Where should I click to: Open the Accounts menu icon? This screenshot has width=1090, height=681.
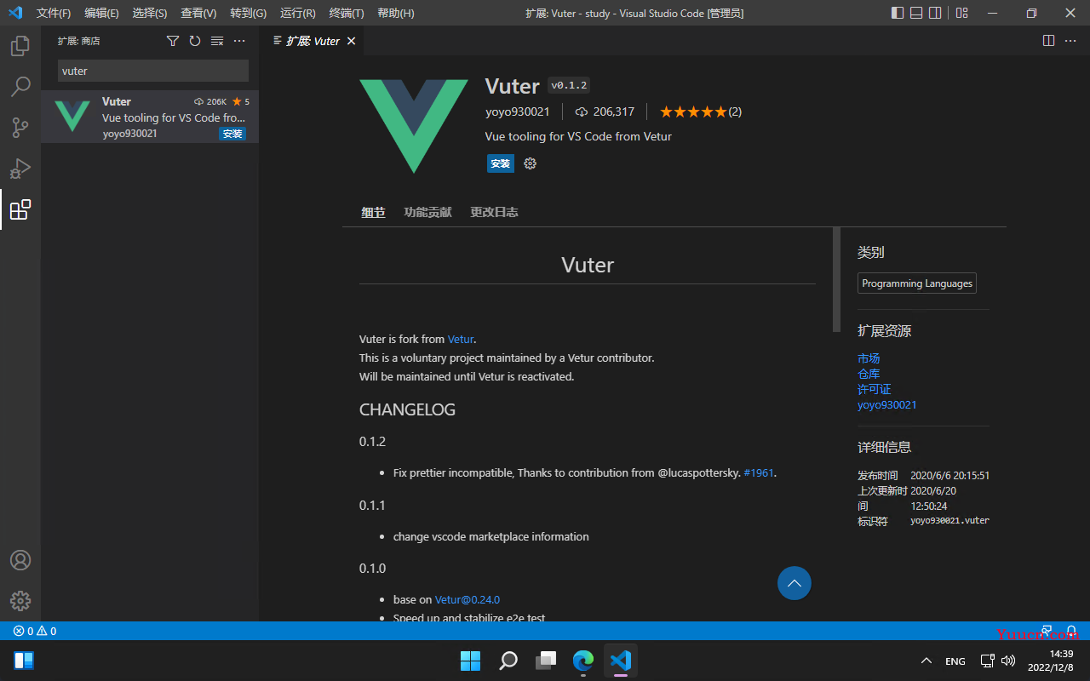pyautogui.click(x=20, y=560)
